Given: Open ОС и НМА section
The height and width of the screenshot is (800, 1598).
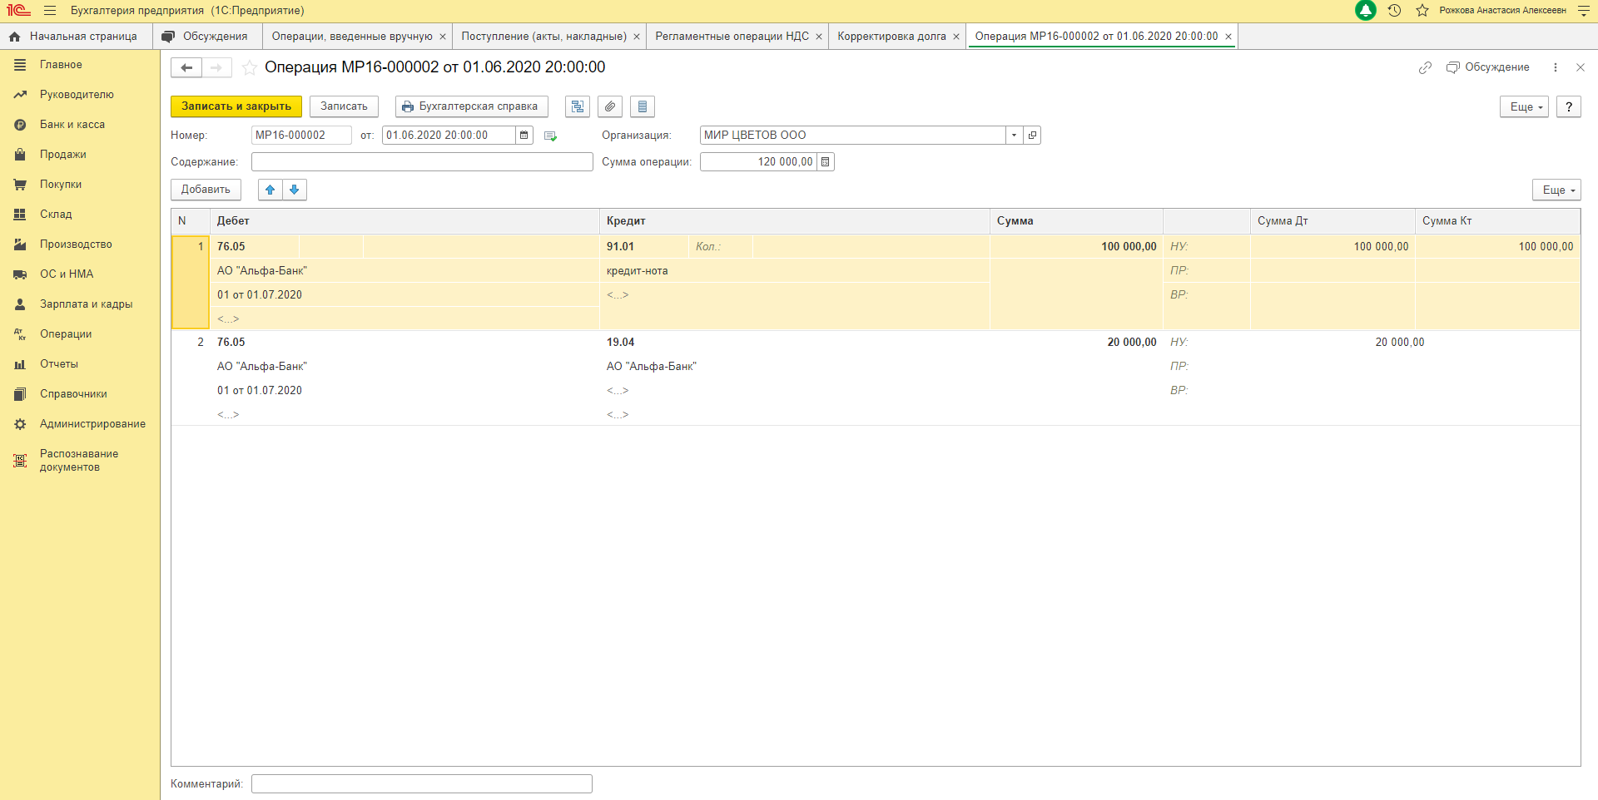Looking at the screenshot, I should point(80,274).
